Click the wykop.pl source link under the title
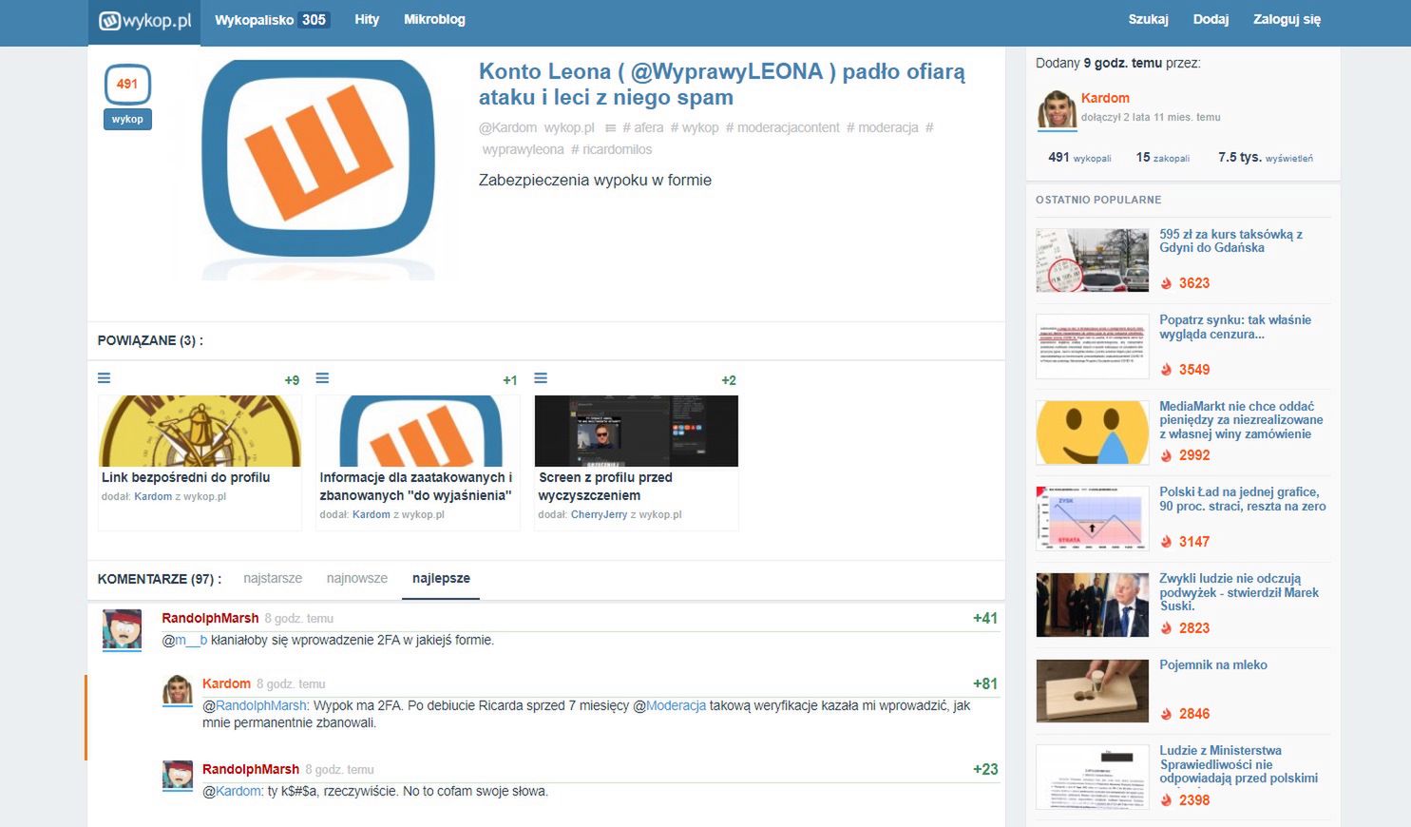The image size is (1411, 827). point(569,127)
